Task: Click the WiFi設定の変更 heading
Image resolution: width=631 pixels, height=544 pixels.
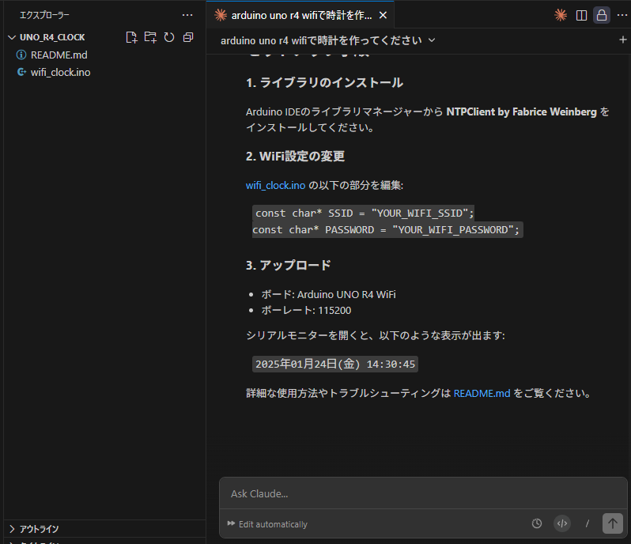Action: [x=296, y=156]
